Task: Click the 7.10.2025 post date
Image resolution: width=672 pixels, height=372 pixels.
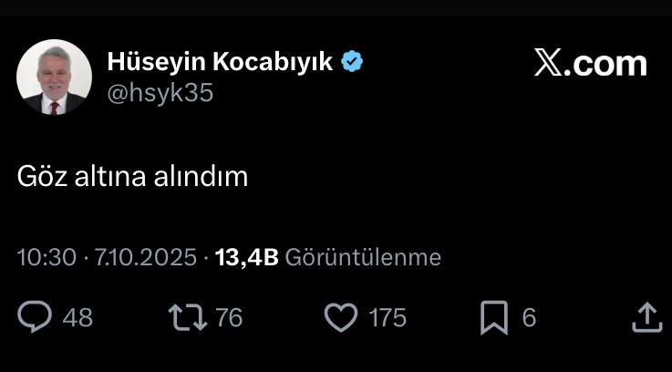Action: click(x=146, y=257)
